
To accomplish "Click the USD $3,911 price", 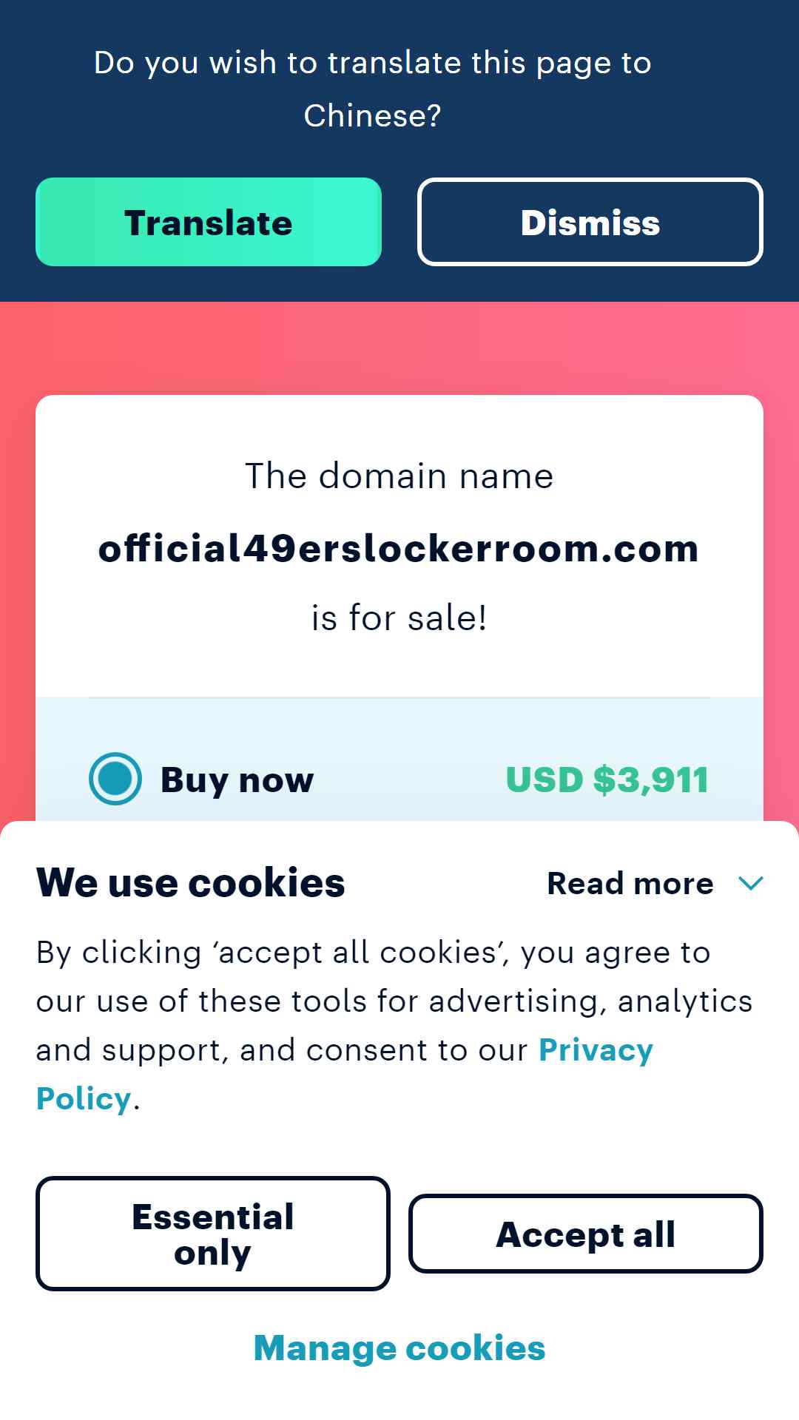I will tap(607, 780).
